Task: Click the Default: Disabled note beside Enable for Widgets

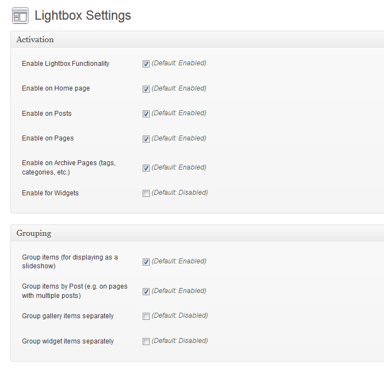Action: [179, 193]
